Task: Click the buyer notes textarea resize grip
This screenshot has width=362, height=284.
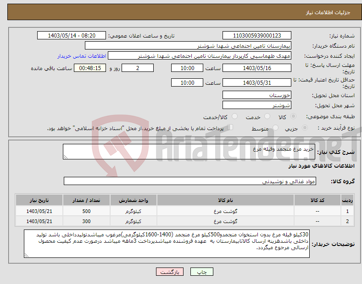Action: click(27, 255)
